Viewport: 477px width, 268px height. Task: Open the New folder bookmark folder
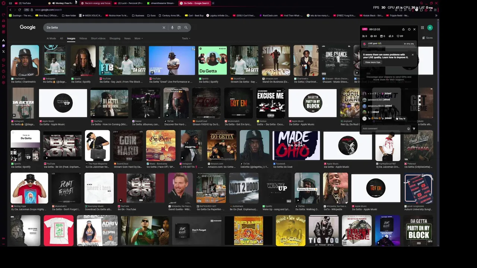click(69, 16)
